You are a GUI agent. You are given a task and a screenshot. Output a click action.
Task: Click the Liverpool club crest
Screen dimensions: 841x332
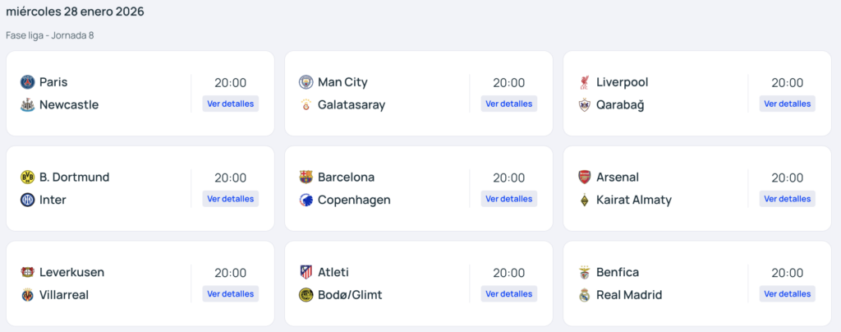click(585, 82)
